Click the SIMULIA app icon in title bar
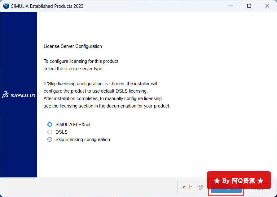 click(x=6, y=6)
